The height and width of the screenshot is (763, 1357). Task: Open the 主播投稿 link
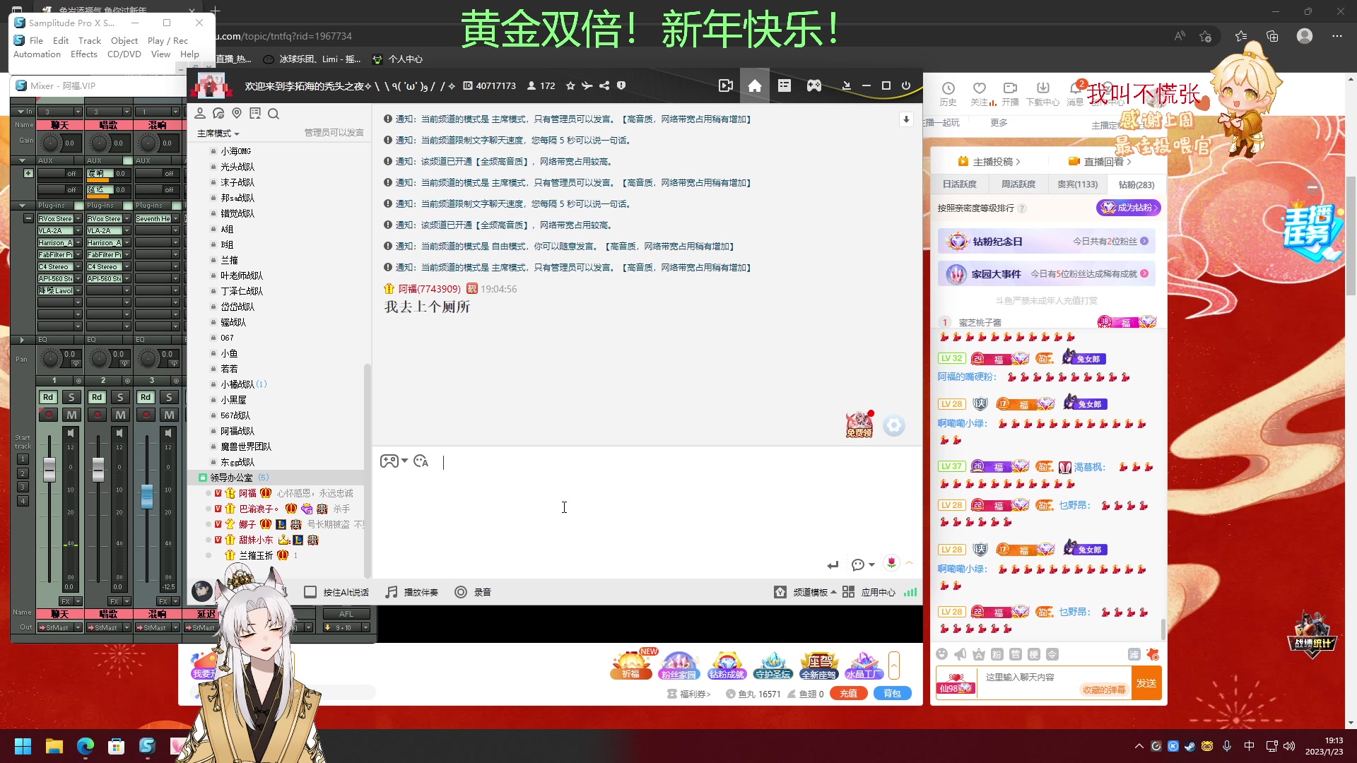point(989,162)
